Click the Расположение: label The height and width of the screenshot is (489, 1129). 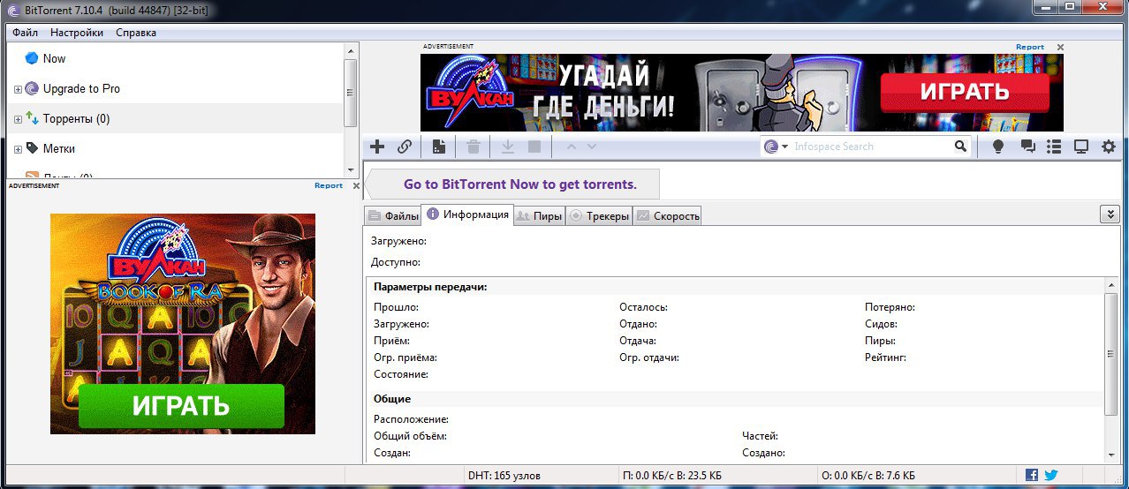[411, 419]
